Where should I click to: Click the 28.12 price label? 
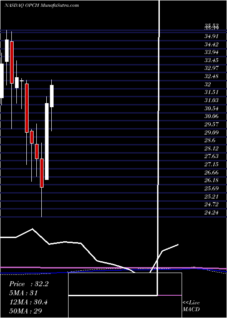point(212,149)
